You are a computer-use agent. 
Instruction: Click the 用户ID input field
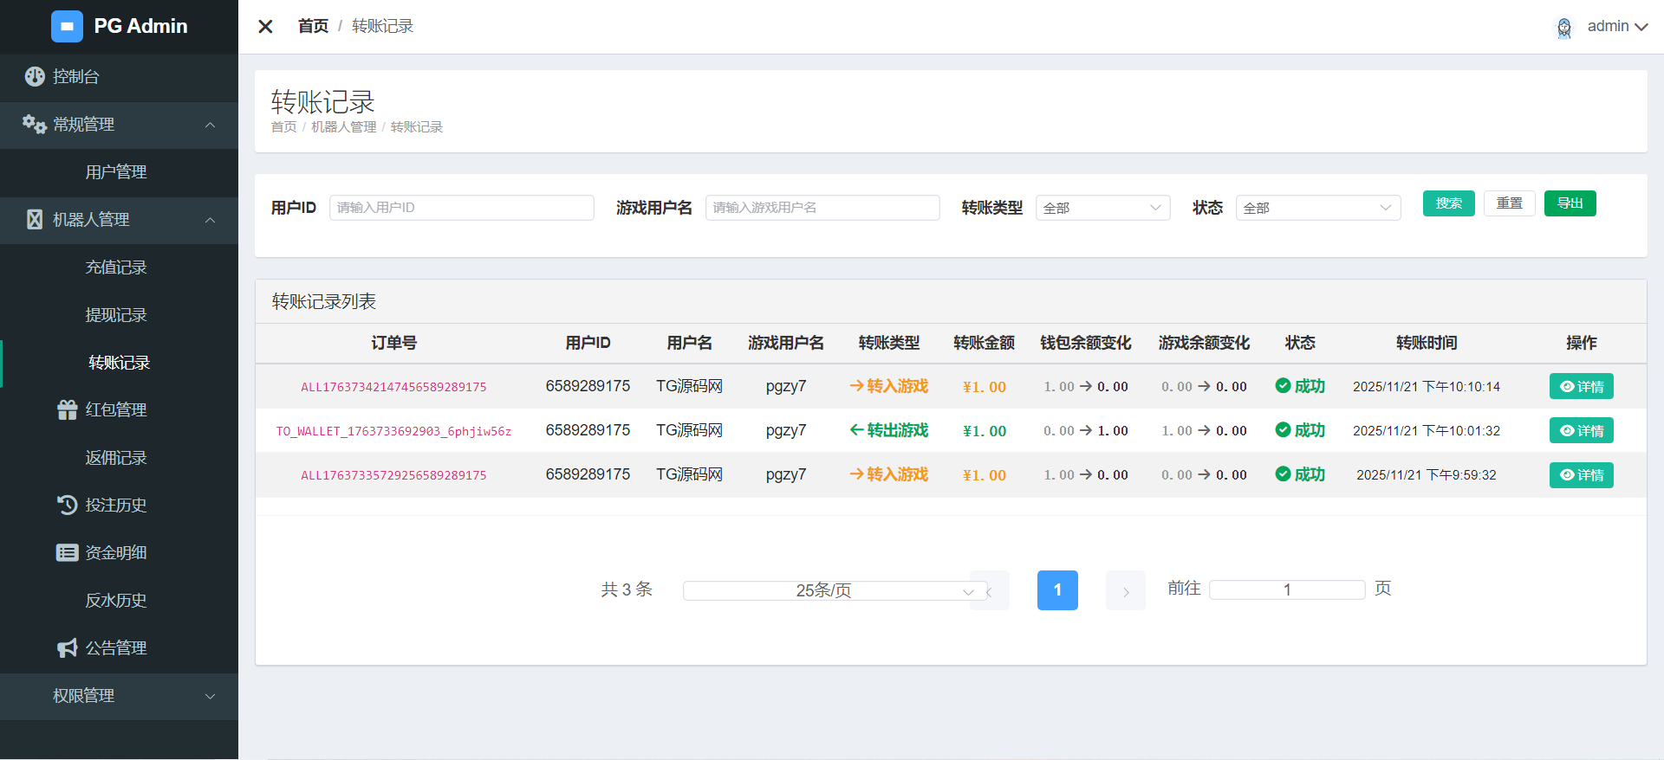461,208
